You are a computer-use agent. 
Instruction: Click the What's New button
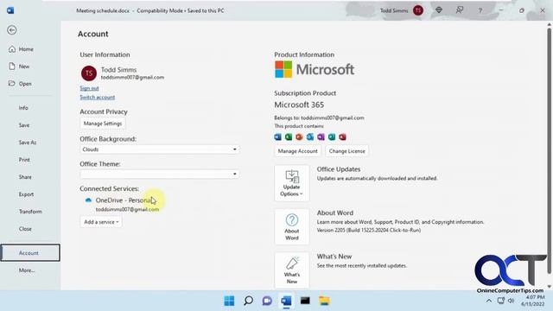(x=292, y=270)
